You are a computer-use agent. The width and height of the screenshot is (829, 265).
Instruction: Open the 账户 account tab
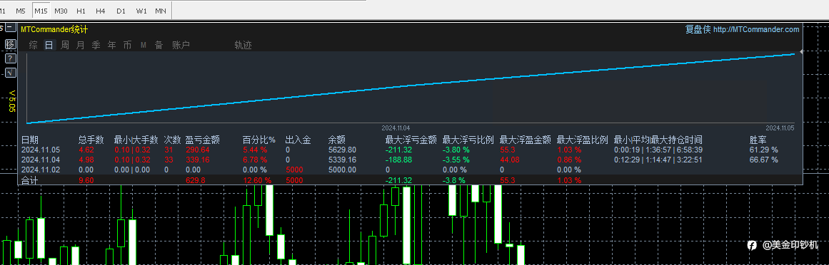click(x=181, y=46)
